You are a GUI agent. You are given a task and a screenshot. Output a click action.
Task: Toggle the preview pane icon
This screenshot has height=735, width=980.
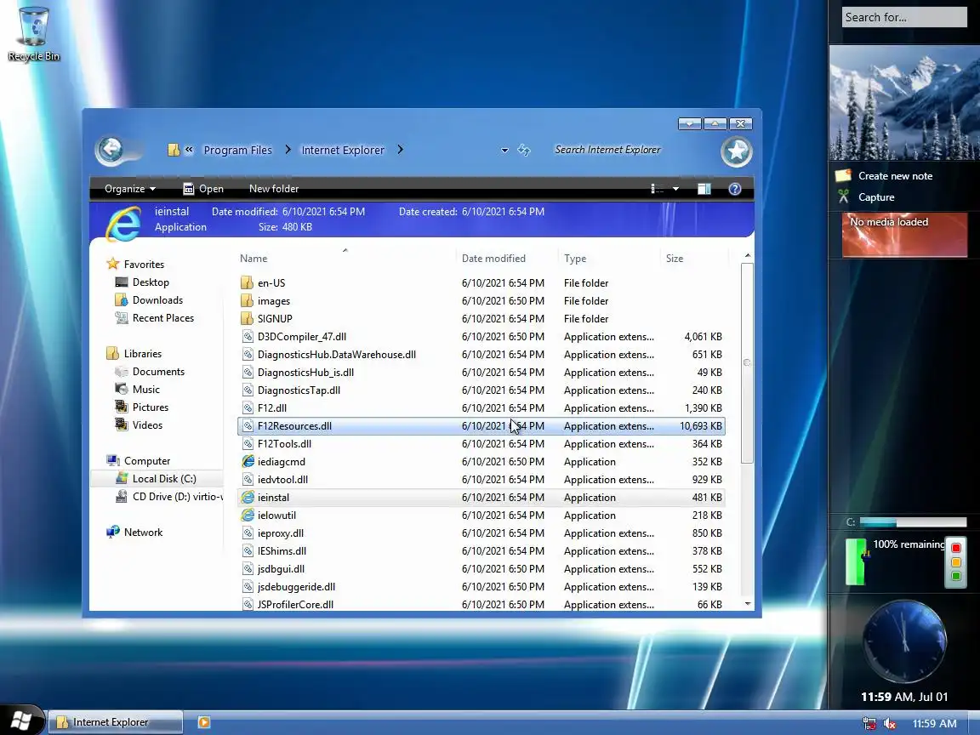[x=704, y=189]
